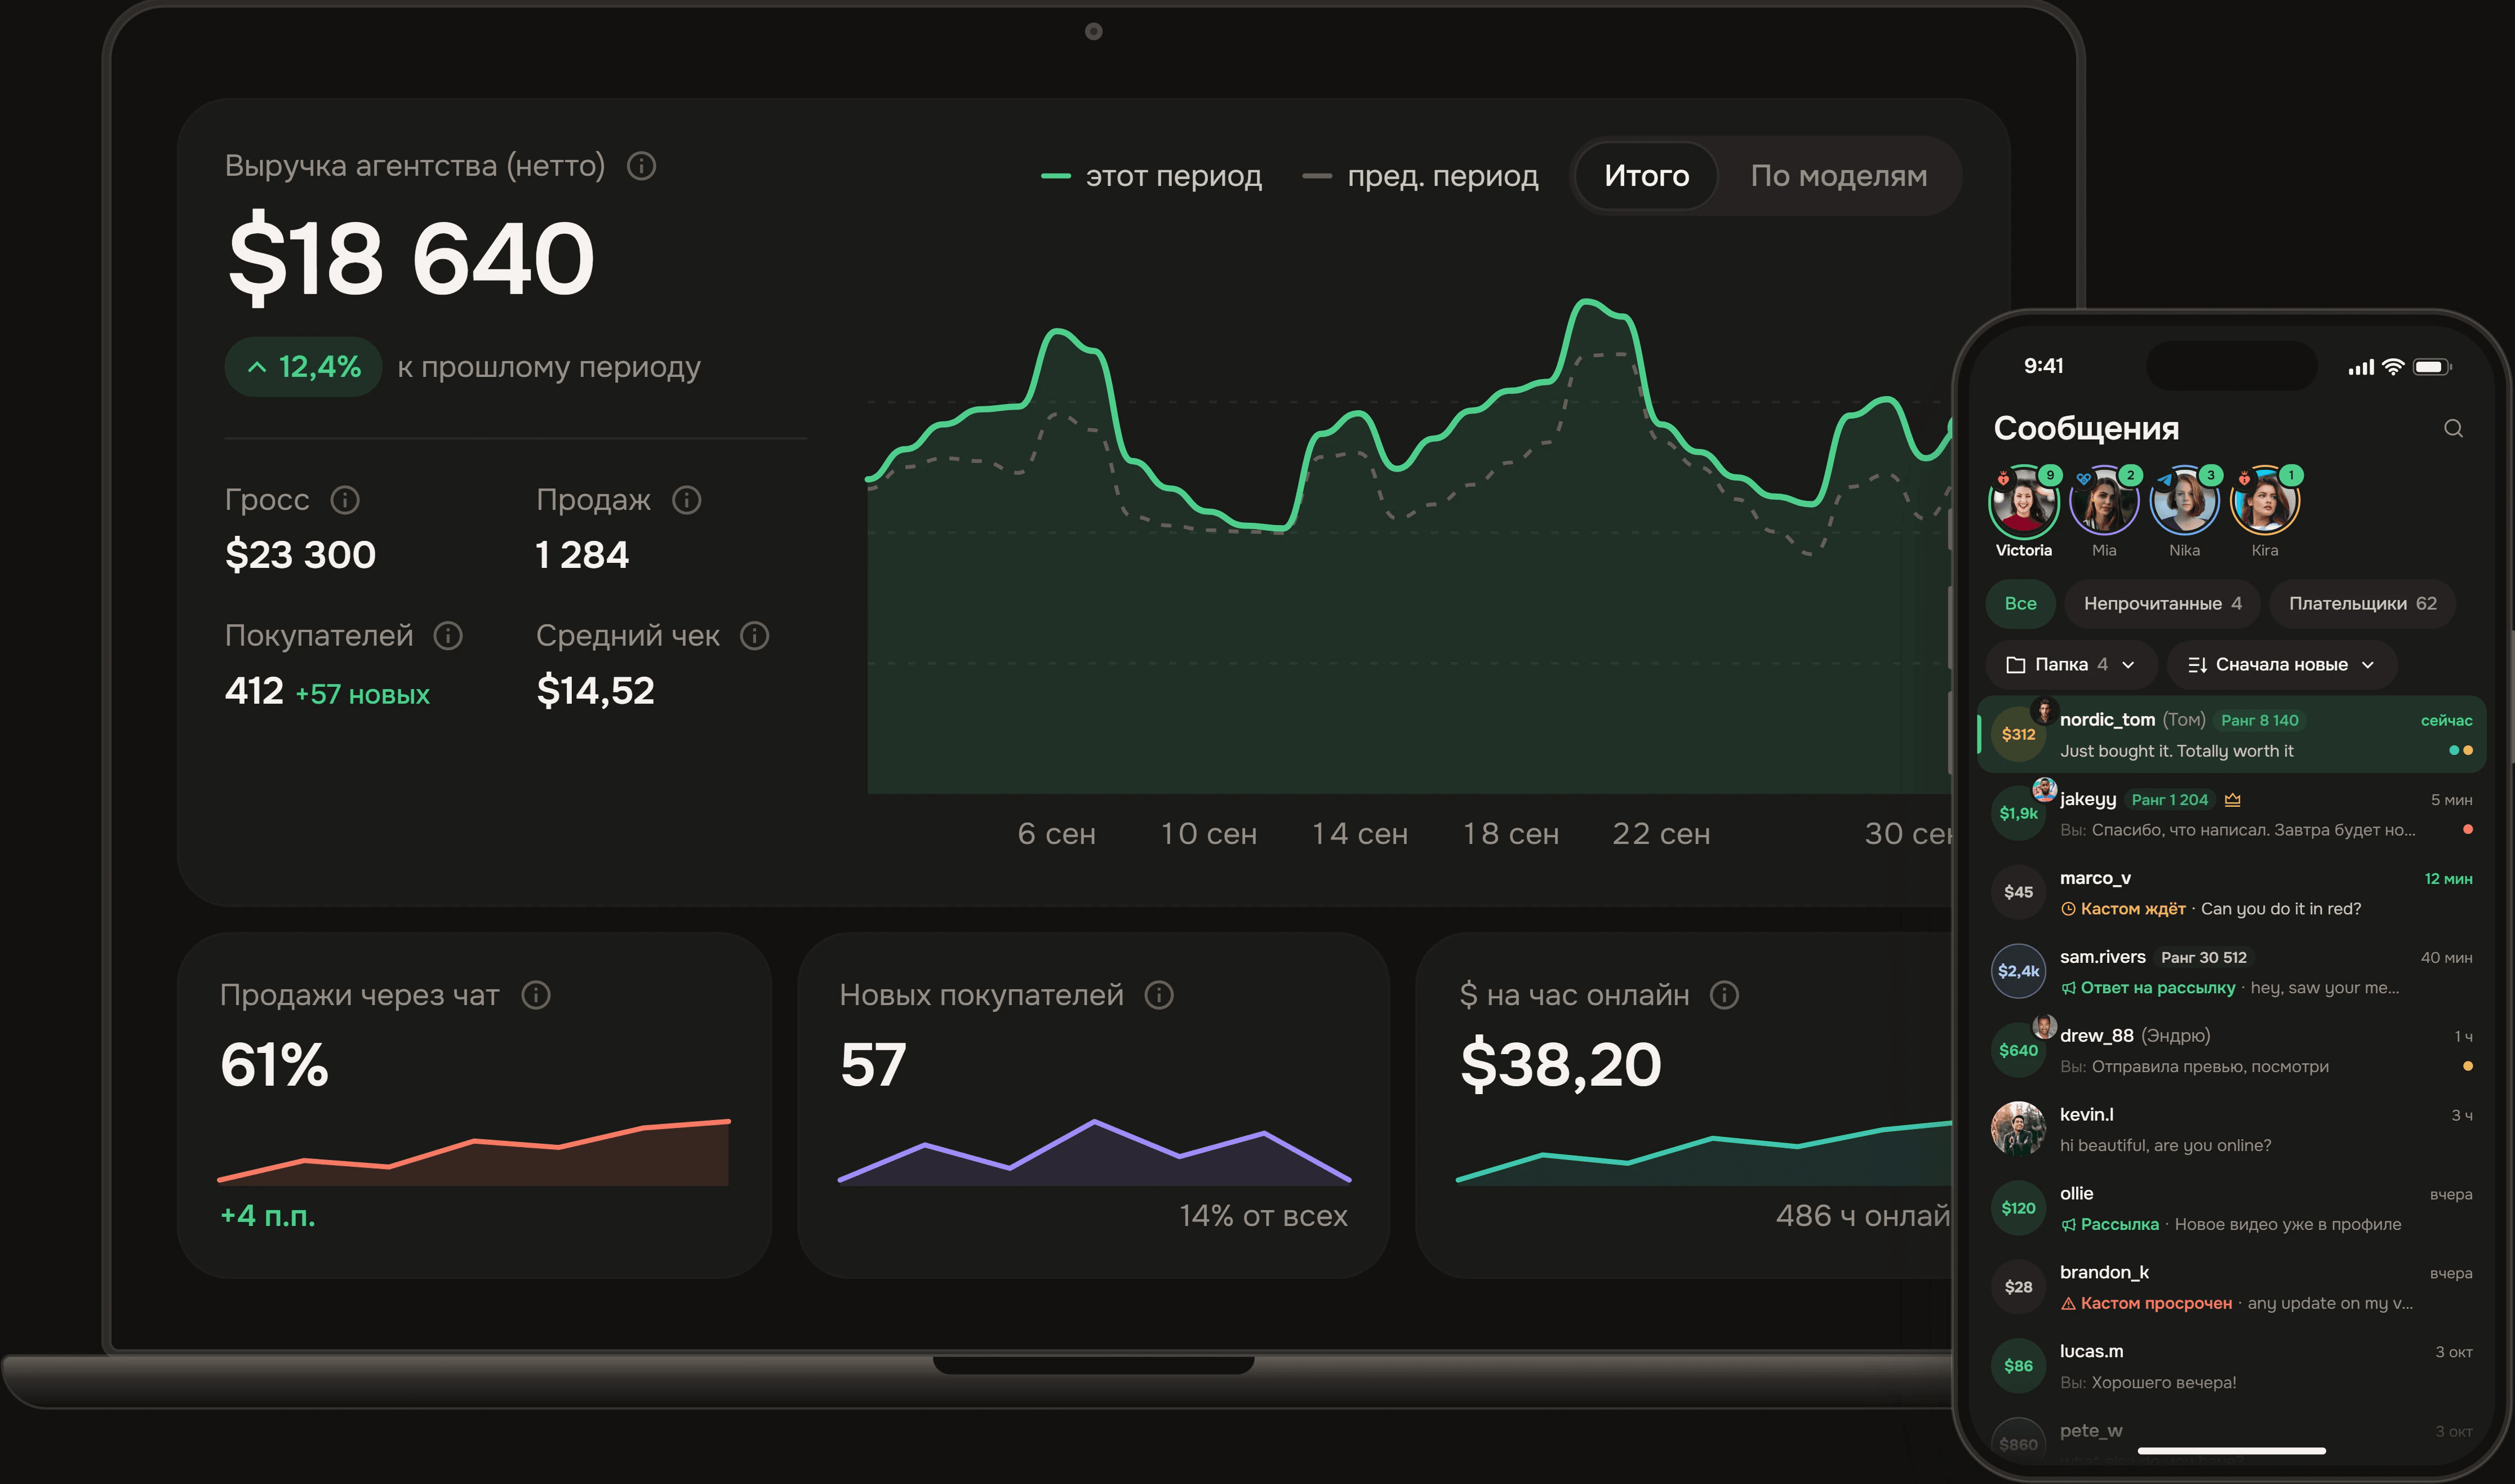
Task: Open the chat with lucas.m
Action: (2232, 1366)
